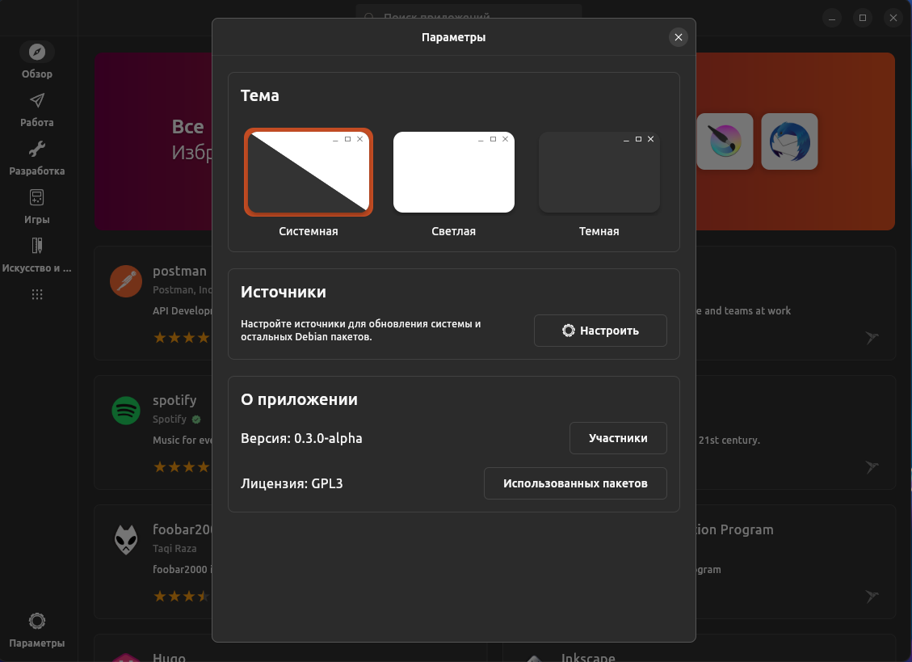Click the spotify app title

[x=174, y=400]
